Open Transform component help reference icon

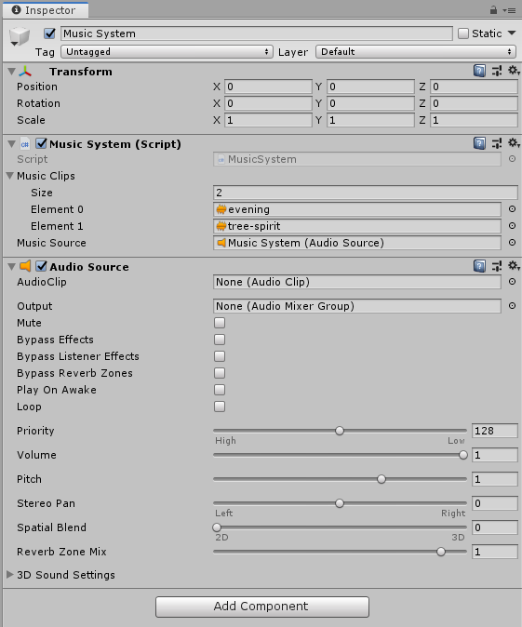[479, 72]
